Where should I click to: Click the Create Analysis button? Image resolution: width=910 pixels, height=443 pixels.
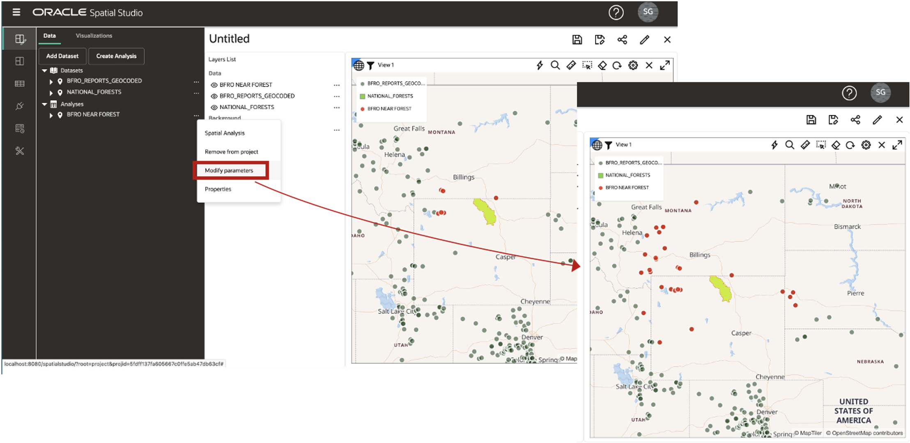(x=116, y=56)
